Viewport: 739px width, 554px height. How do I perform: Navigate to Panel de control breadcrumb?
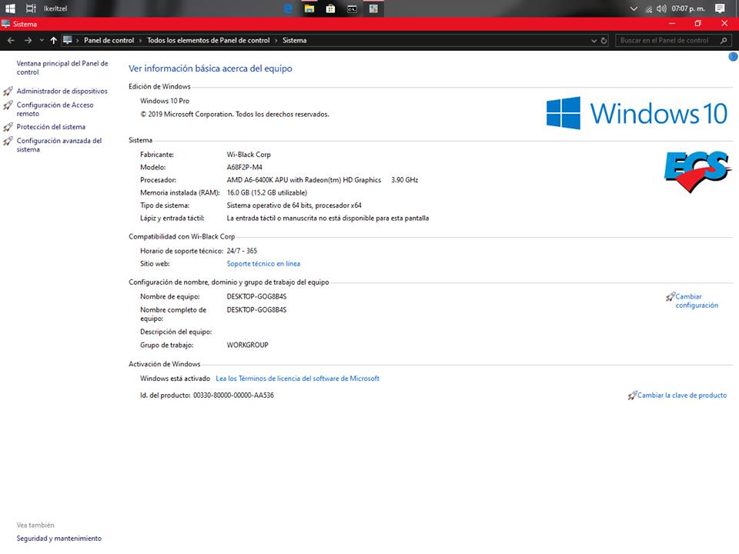(x=109, y=41)
